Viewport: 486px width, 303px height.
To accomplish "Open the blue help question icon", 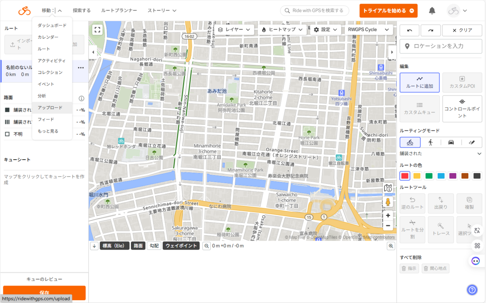I will [x=472, y=290].
